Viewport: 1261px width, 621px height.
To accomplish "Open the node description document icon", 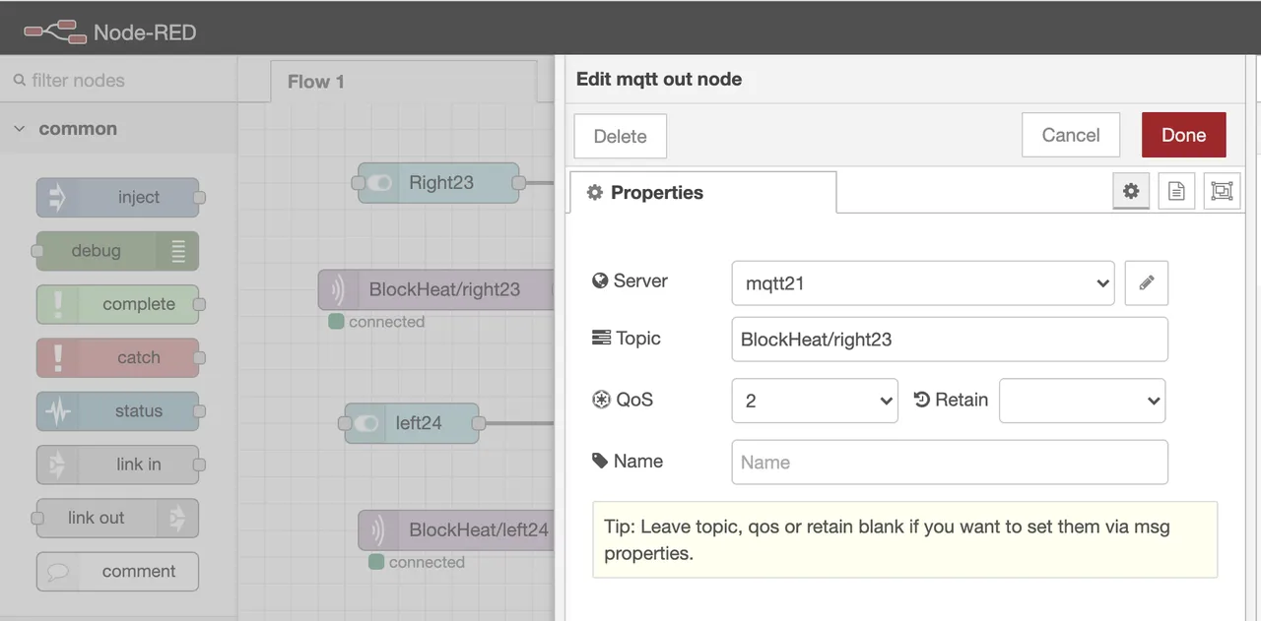I will 1176,191.
